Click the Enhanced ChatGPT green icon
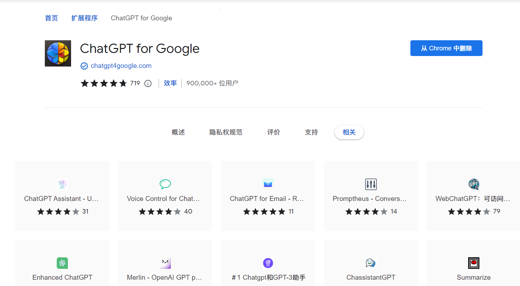 tap(62, 263)
